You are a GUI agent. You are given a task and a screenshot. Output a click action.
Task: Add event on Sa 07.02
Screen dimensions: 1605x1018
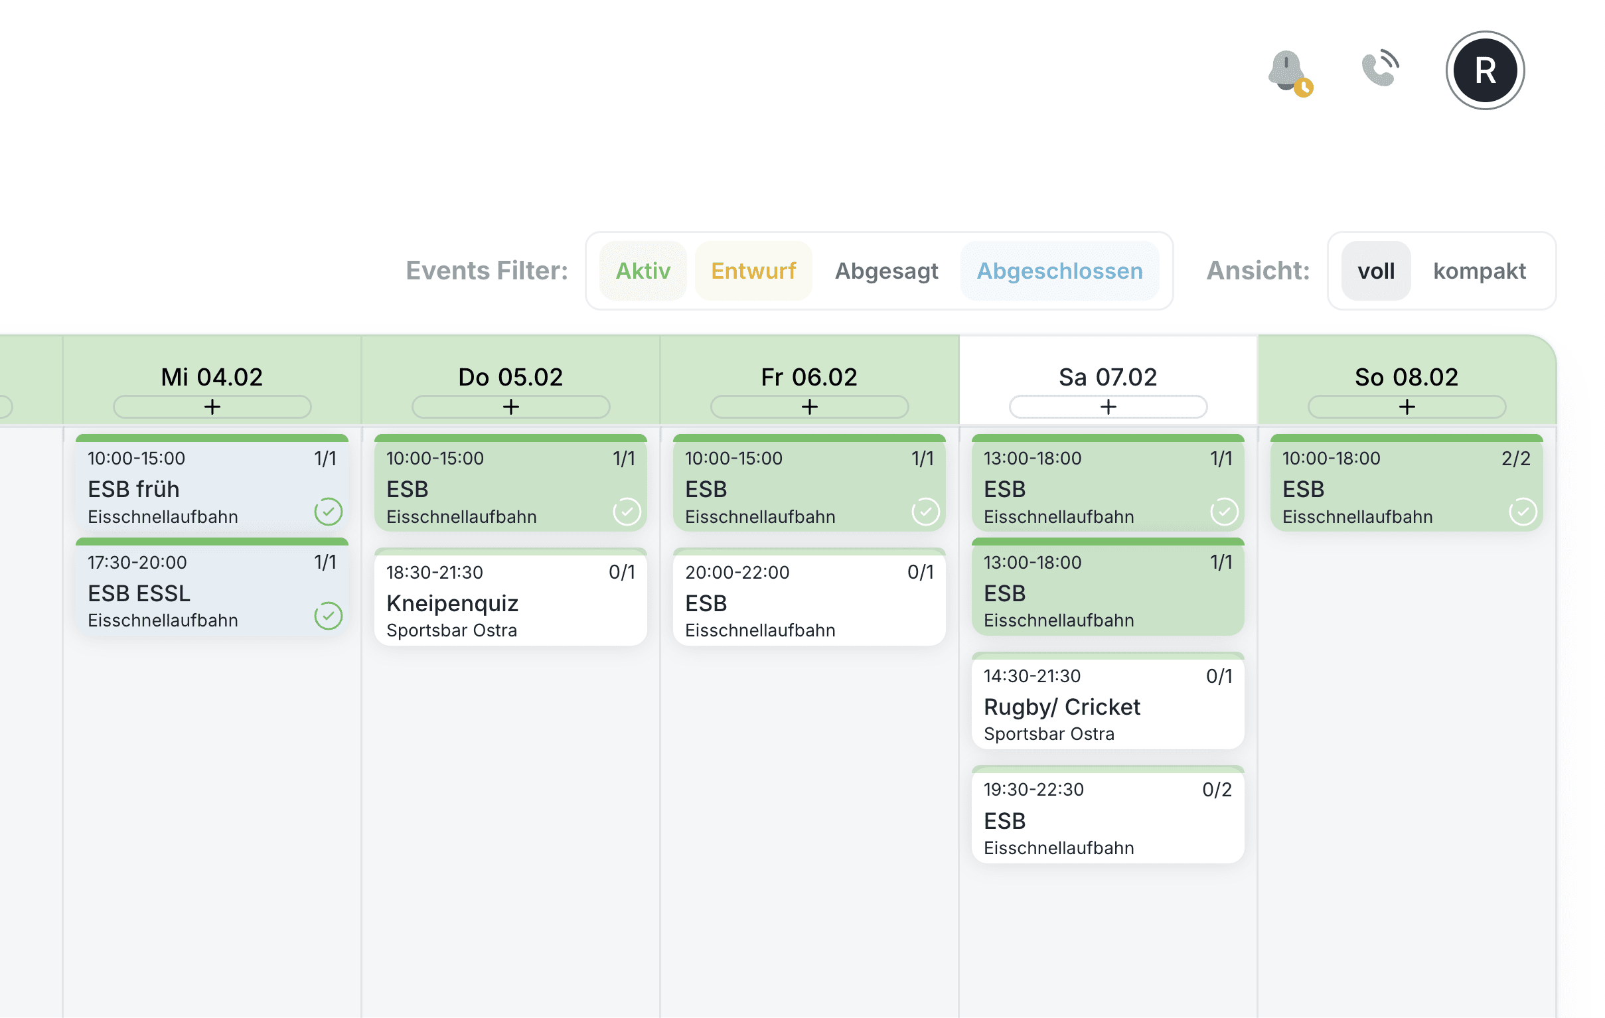1108,407
